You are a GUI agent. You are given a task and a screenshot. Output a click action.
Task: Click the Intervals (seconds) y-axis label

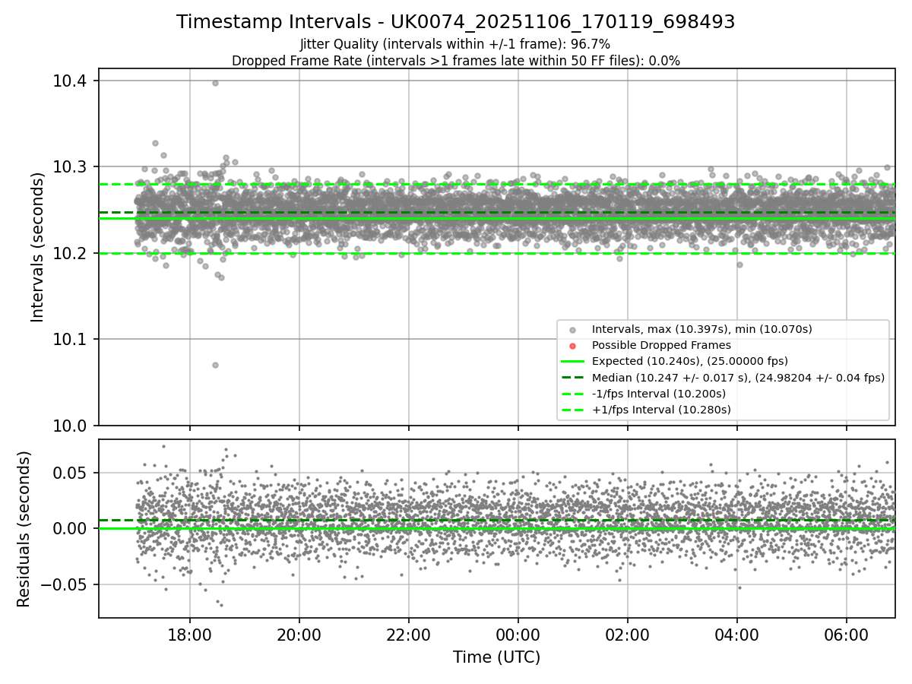coord(38,247)
